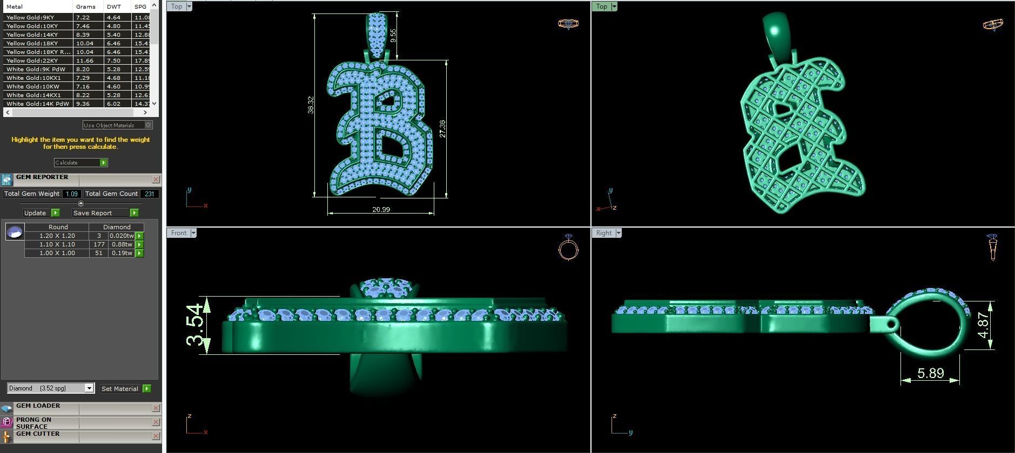The width and height of the screenshot is (1015, 453).
Task: Select the Front viewport label tab
Action: pyautogui.click(x=179, y=233)
